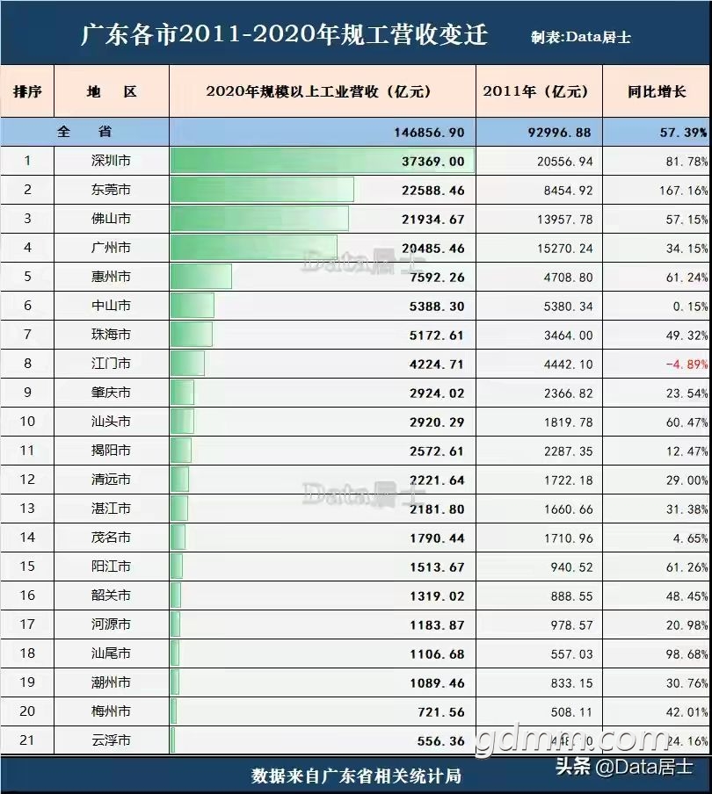
Task: Click the title 广东各市2011-2020年规工营收变迁
Action: [x=284, y=36]
